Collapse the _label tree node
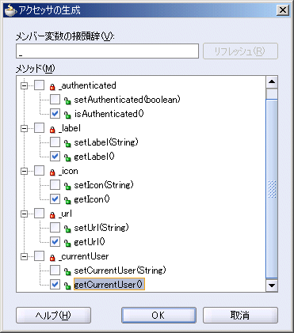The width and height of the screenshot is (294, 333). tap(24, 128)
